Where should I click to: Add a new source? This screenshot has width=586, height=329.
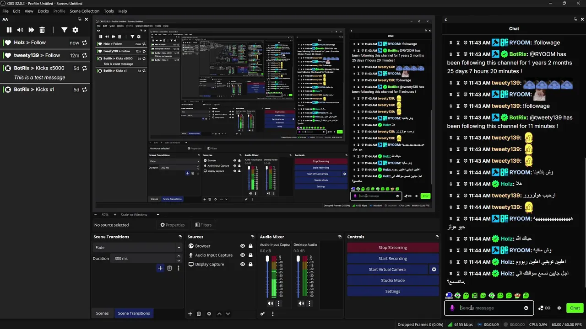(190, 314)
